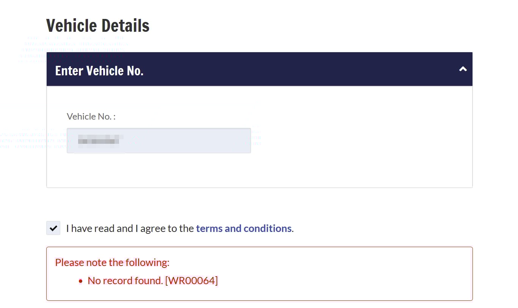Select the error code [WR00064]
Viewport: 518px width, 308px height.
tap(192, 281)
